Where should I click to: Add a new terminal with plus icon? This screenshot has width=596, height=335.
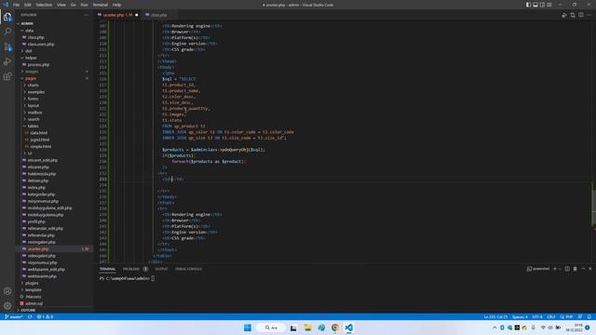555,269
